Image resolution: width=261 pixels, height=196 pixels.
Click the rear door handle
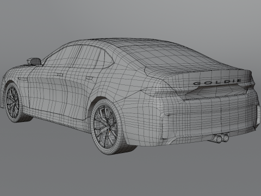click(x=90, y=78)
